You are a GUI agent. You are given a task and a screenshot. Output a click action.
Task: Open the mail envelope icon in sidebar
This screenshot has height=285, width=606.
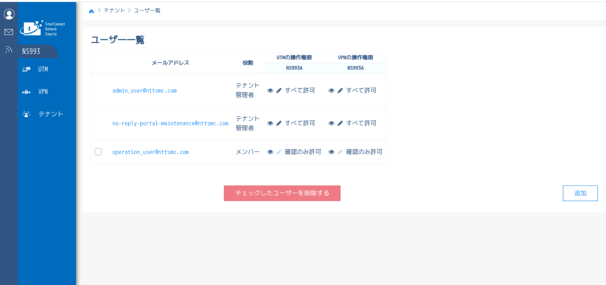(9, 32)
